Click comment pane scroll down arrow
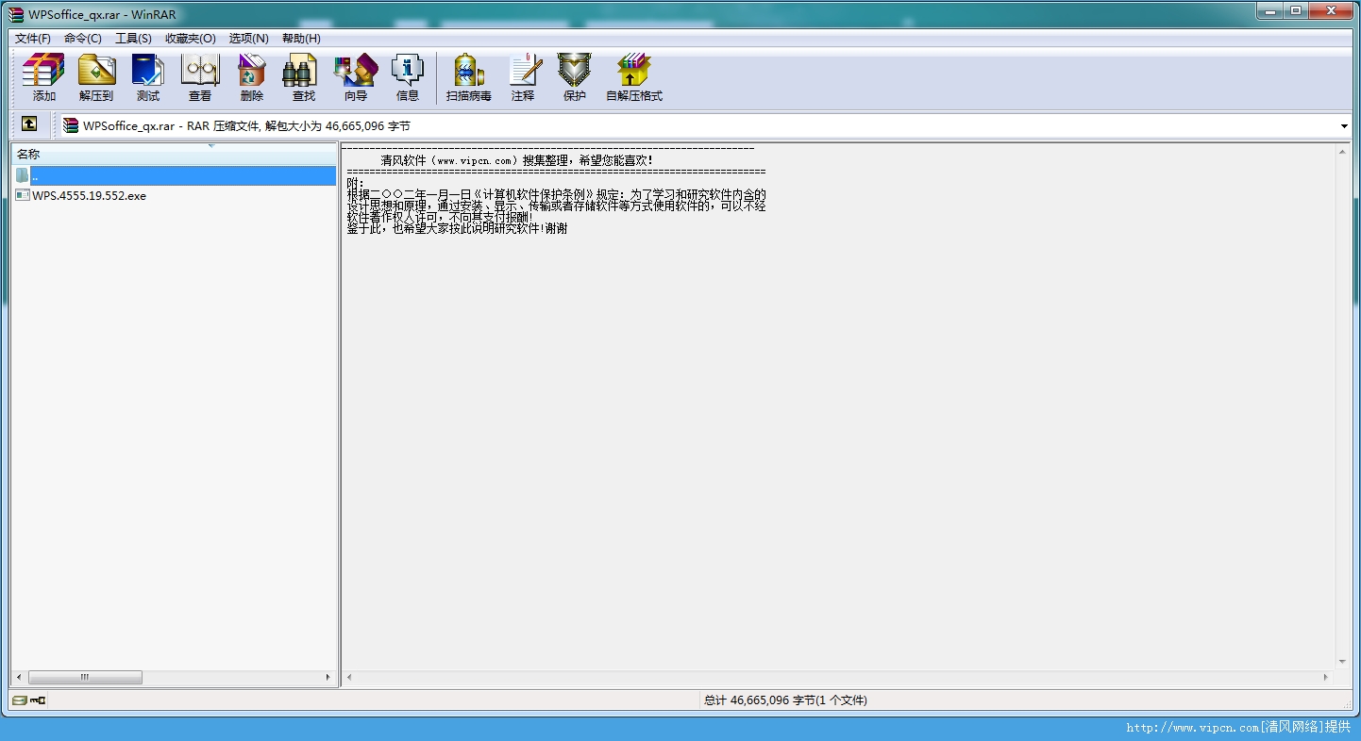The width and height of the screenshot is (1361, 741). click(x=1342, y=662)
